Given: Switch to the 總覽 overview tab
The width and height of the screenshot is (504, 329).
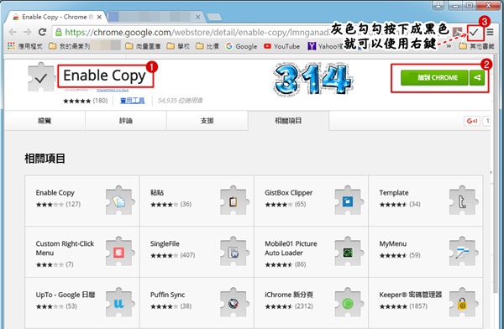Looking at the screenshot, I should tap(45, 121).
